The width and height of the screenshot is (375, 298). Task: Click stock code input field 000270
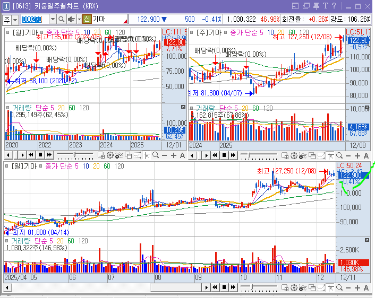35,19
